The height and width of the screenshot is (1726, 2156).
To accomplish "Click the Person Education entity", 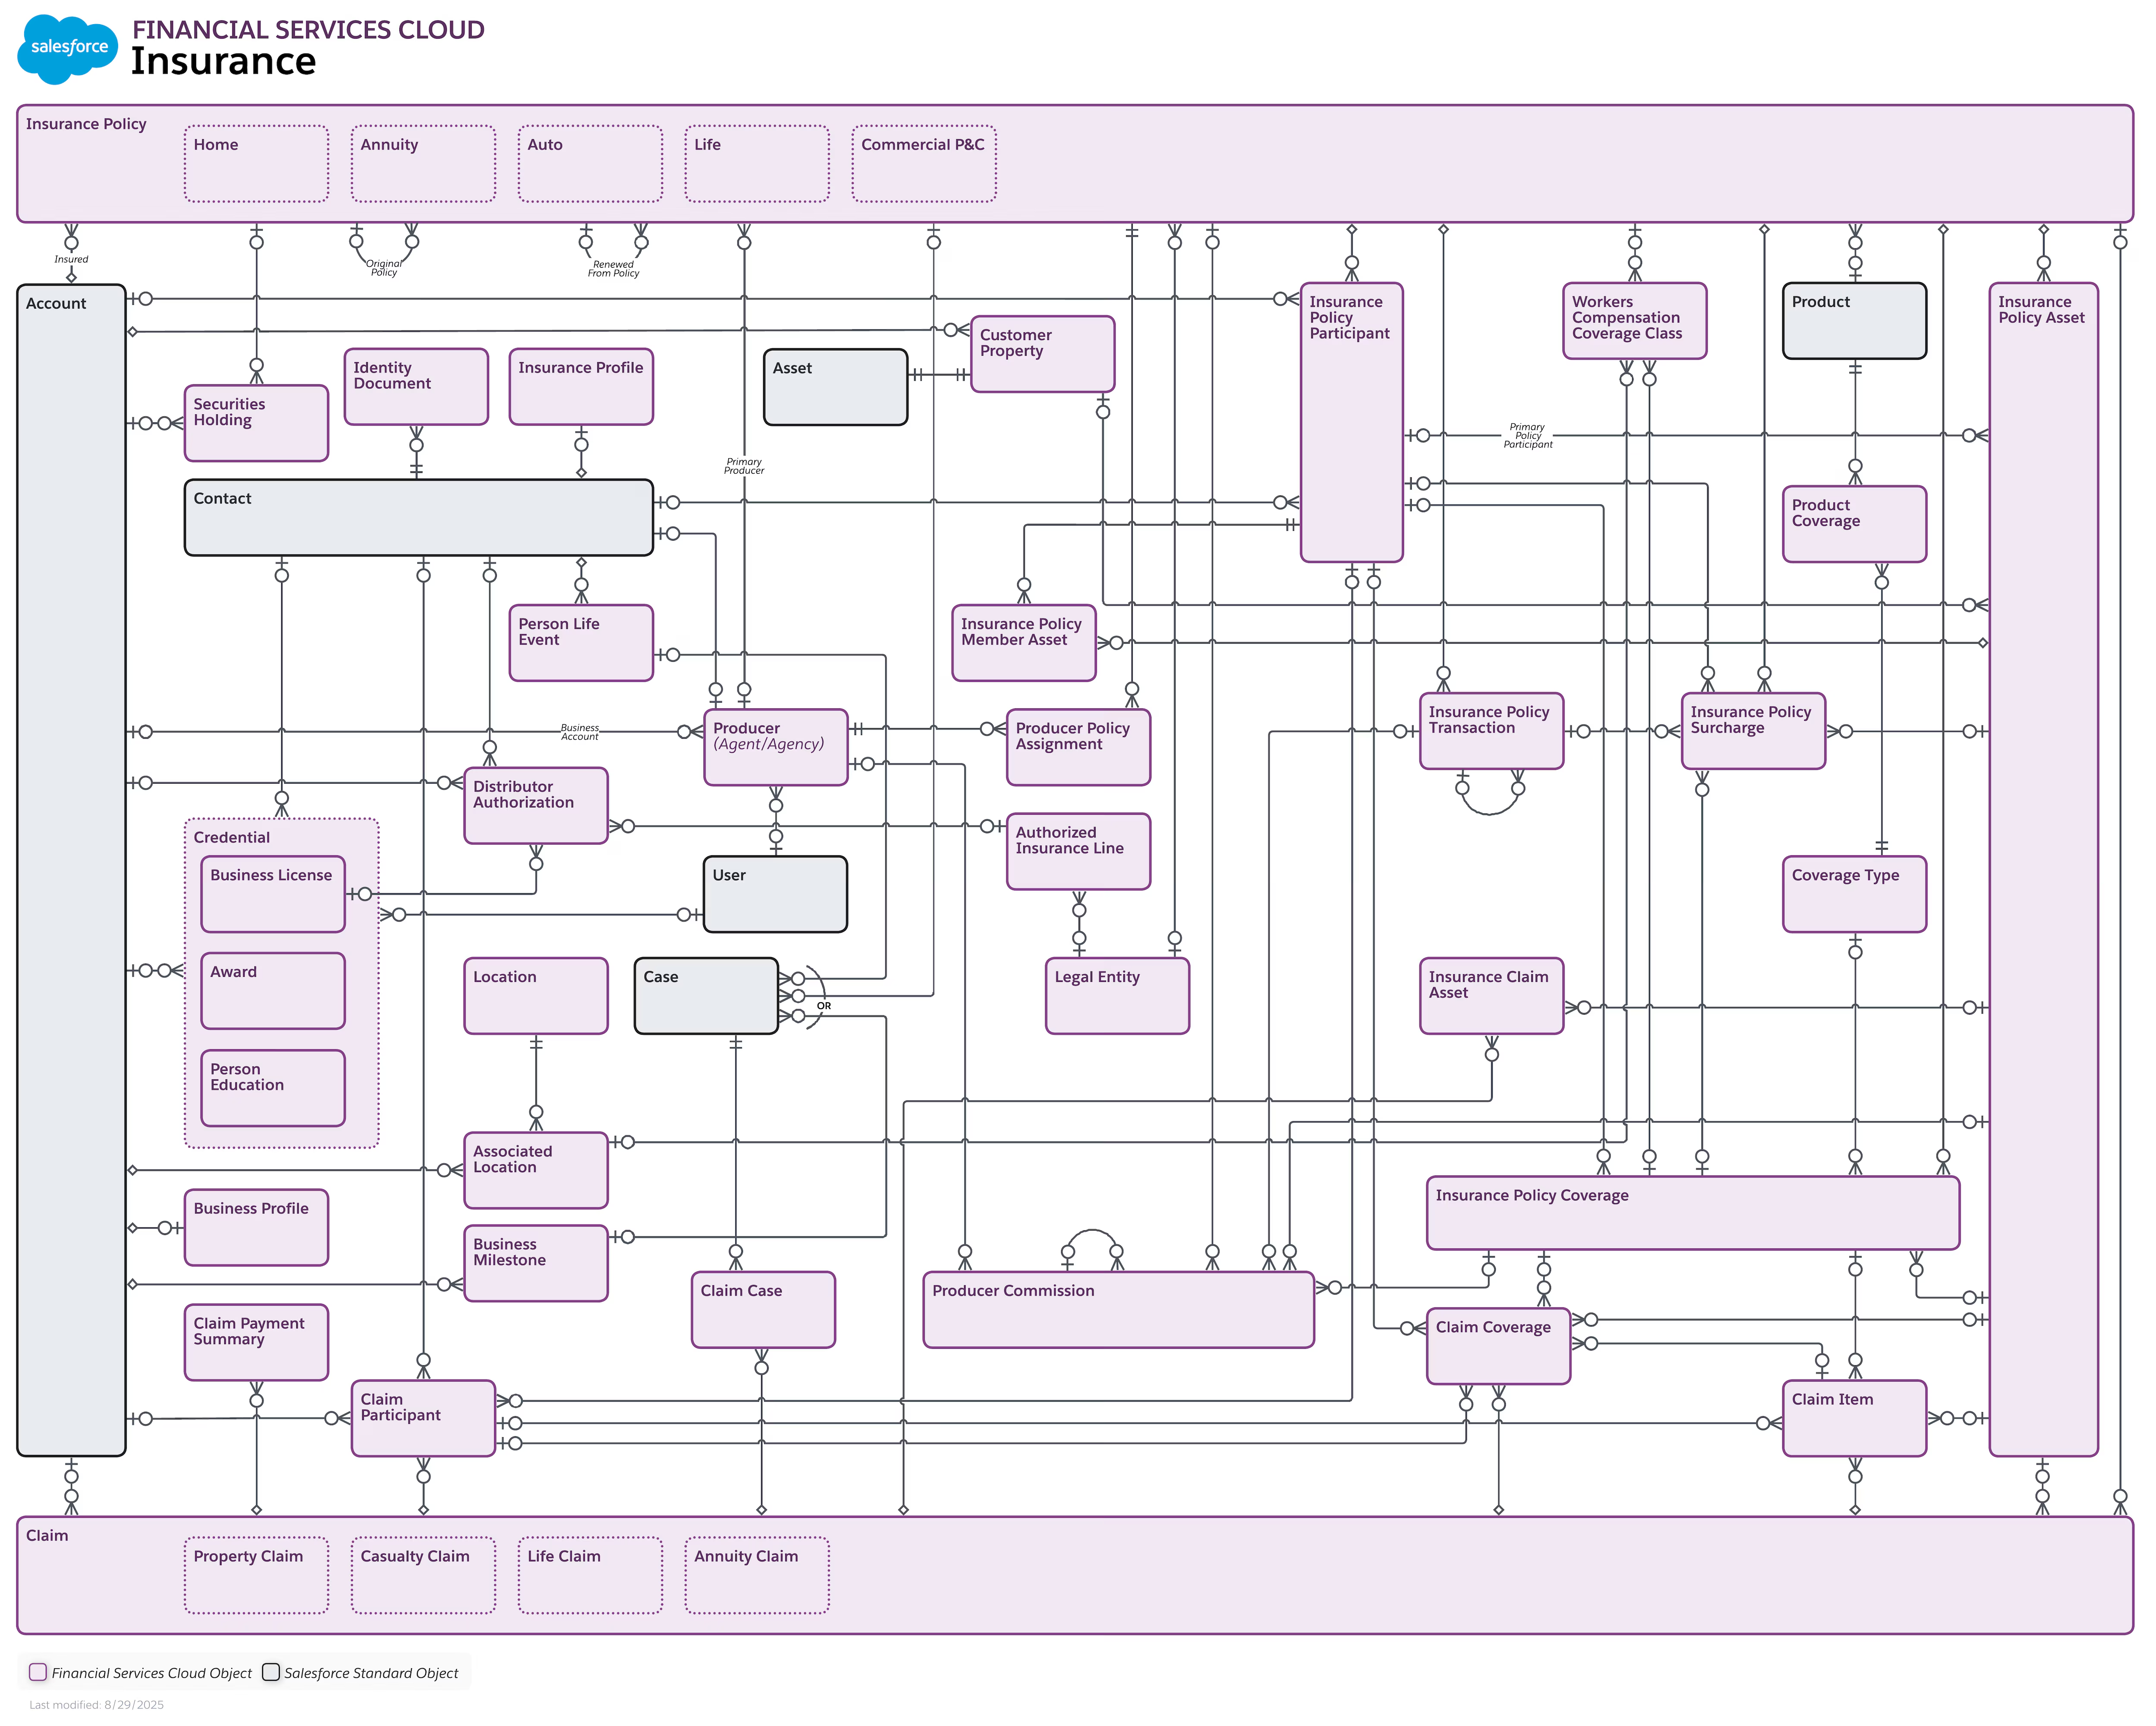I will point(273,1088).
